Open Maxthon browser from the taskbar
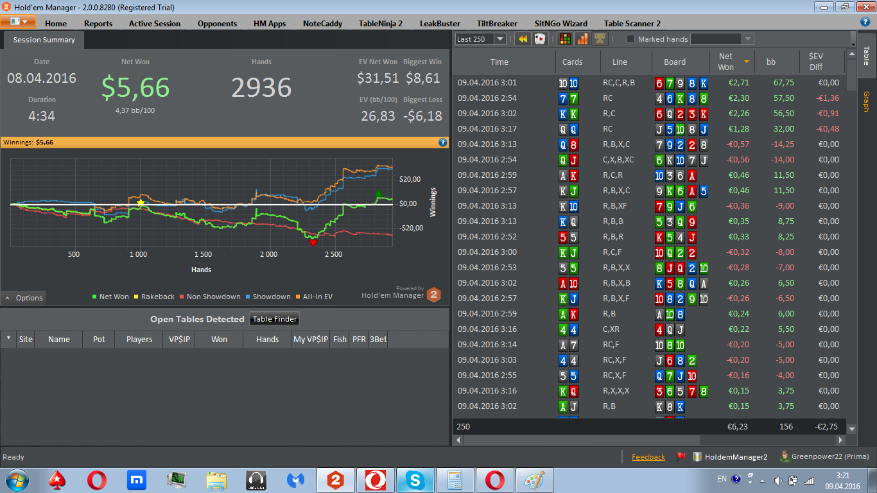Viewport: 877px width, 493px height. click(136, 480)
